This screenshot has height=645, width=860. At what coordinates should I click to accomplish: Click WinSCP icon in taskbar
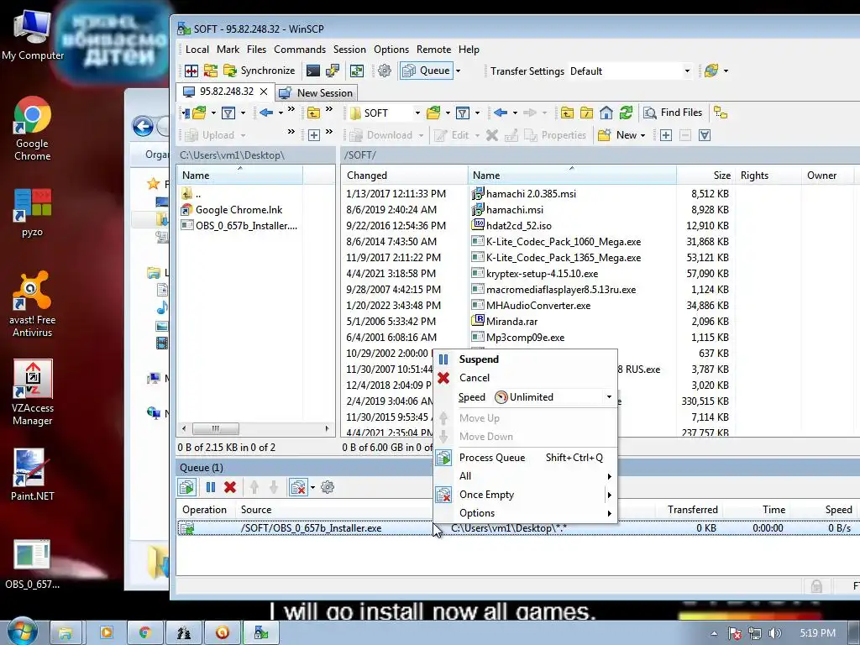[x=261, y=632]
